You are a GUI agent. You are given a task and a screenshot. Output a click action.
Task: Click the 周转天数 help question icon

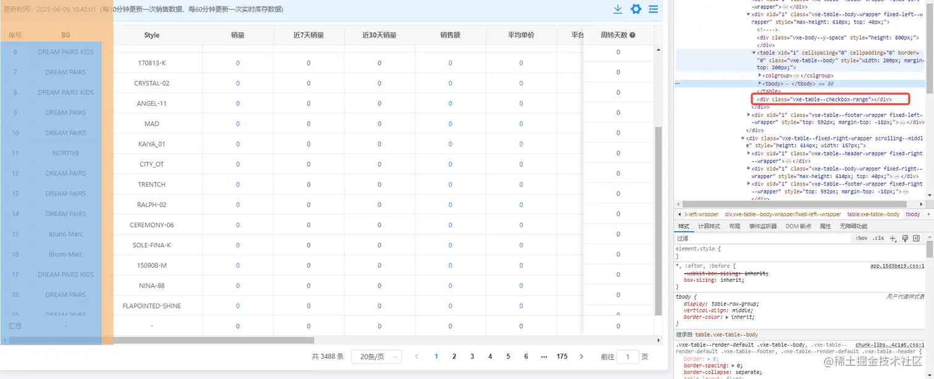(x=633, y=35)
